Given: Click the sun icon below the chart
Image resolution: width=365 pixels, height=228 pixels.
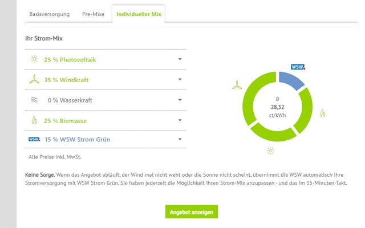Looking at the screenshot, I should pyautogui.click(x=270, y=150).
